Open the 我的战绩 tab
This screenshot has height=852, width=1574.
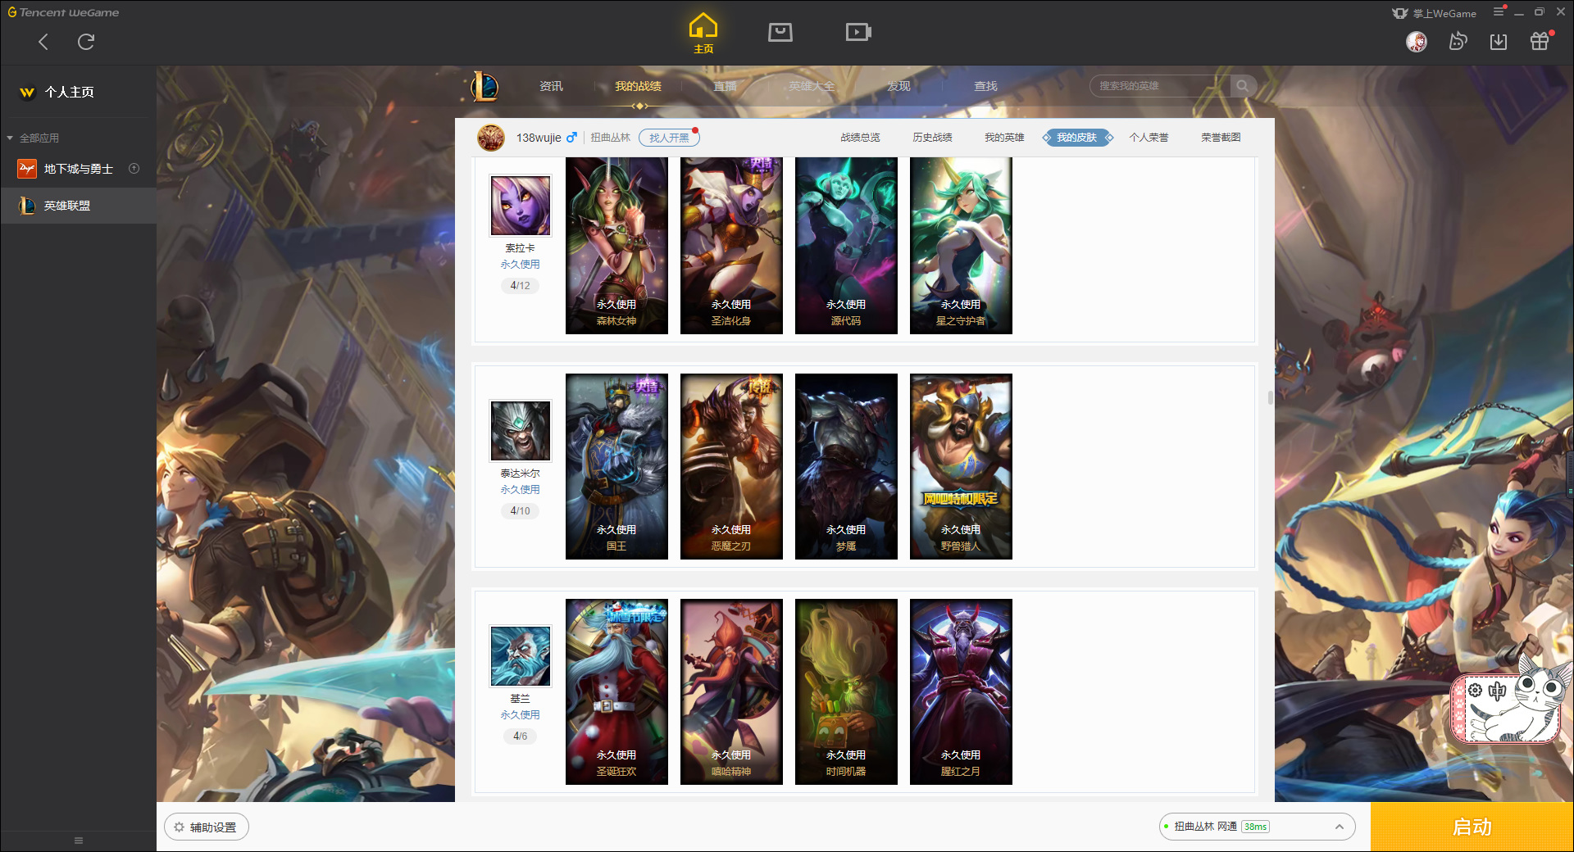(638, 86)
